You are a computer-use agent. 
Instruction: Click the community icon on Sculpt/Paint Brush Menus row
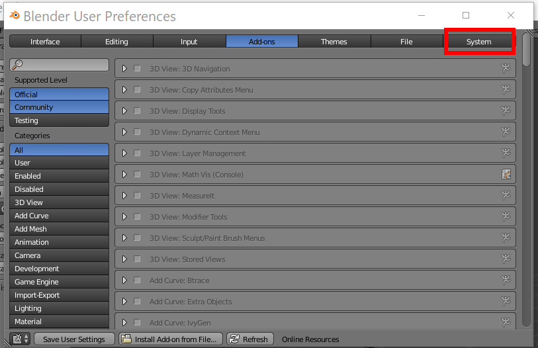coord(506,238)
